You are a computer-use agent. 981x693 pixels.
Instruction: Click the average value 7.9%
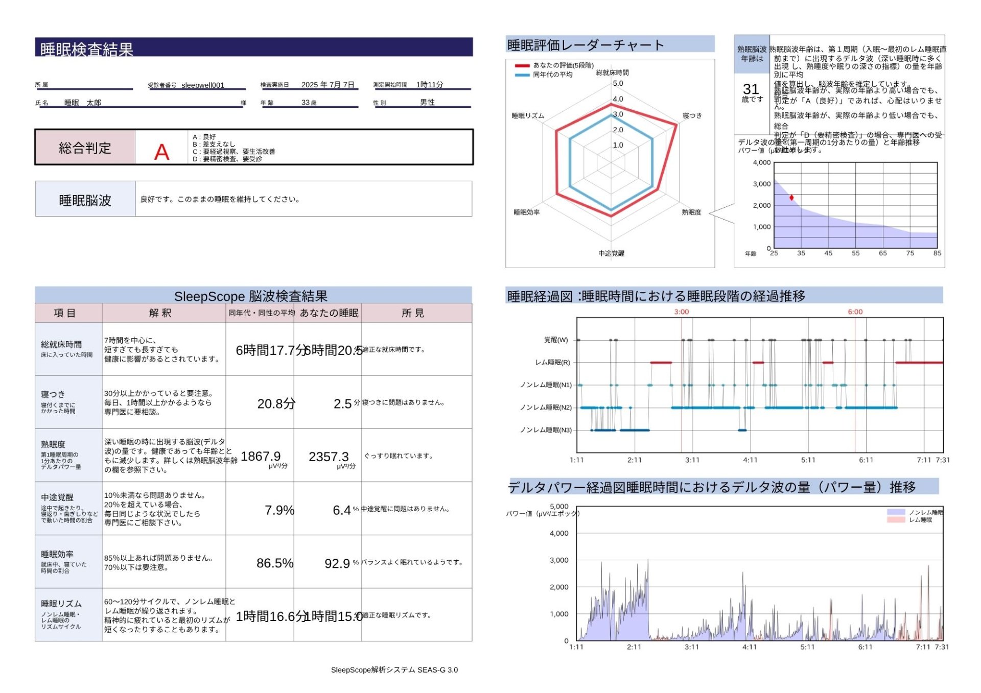(x=279, y=510)
